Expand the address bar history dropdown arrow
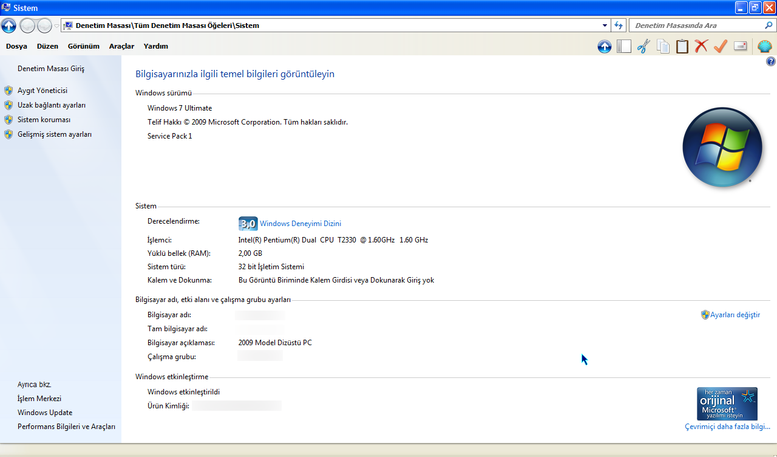This screenshot has height=457, width=777. (x=605, y=26)
